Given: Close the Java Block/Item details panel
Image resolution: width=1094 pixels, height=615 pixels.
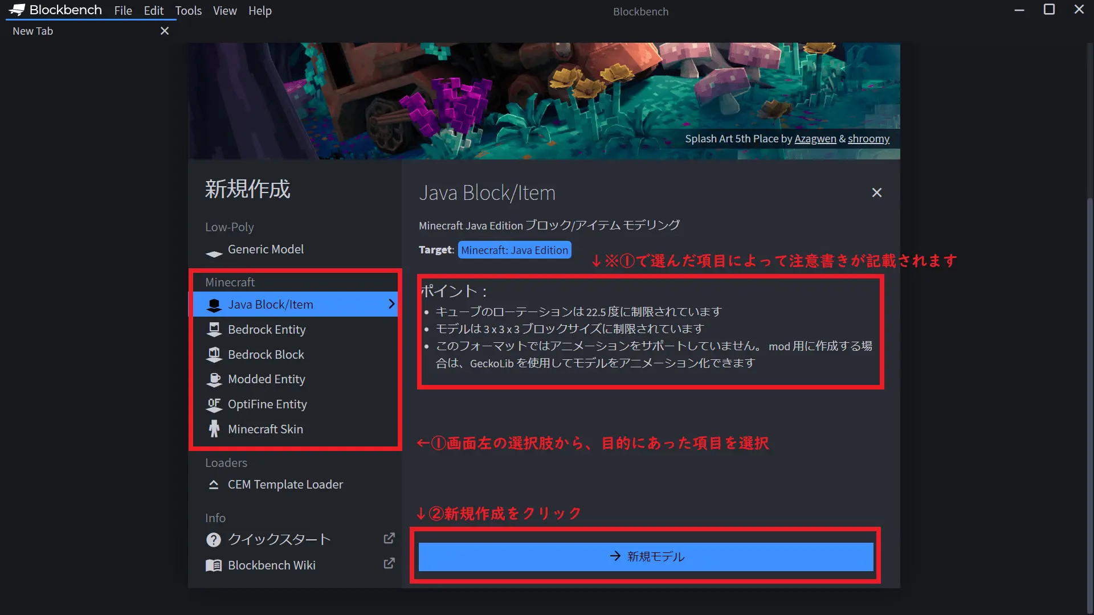Looking at the screenshot, I should tap(876, 193).
